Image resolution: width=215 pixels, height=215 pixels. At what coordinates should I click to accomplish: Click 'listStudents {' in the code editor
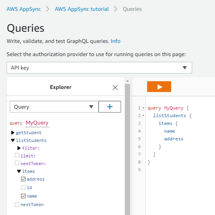click(x=172, y=116)
